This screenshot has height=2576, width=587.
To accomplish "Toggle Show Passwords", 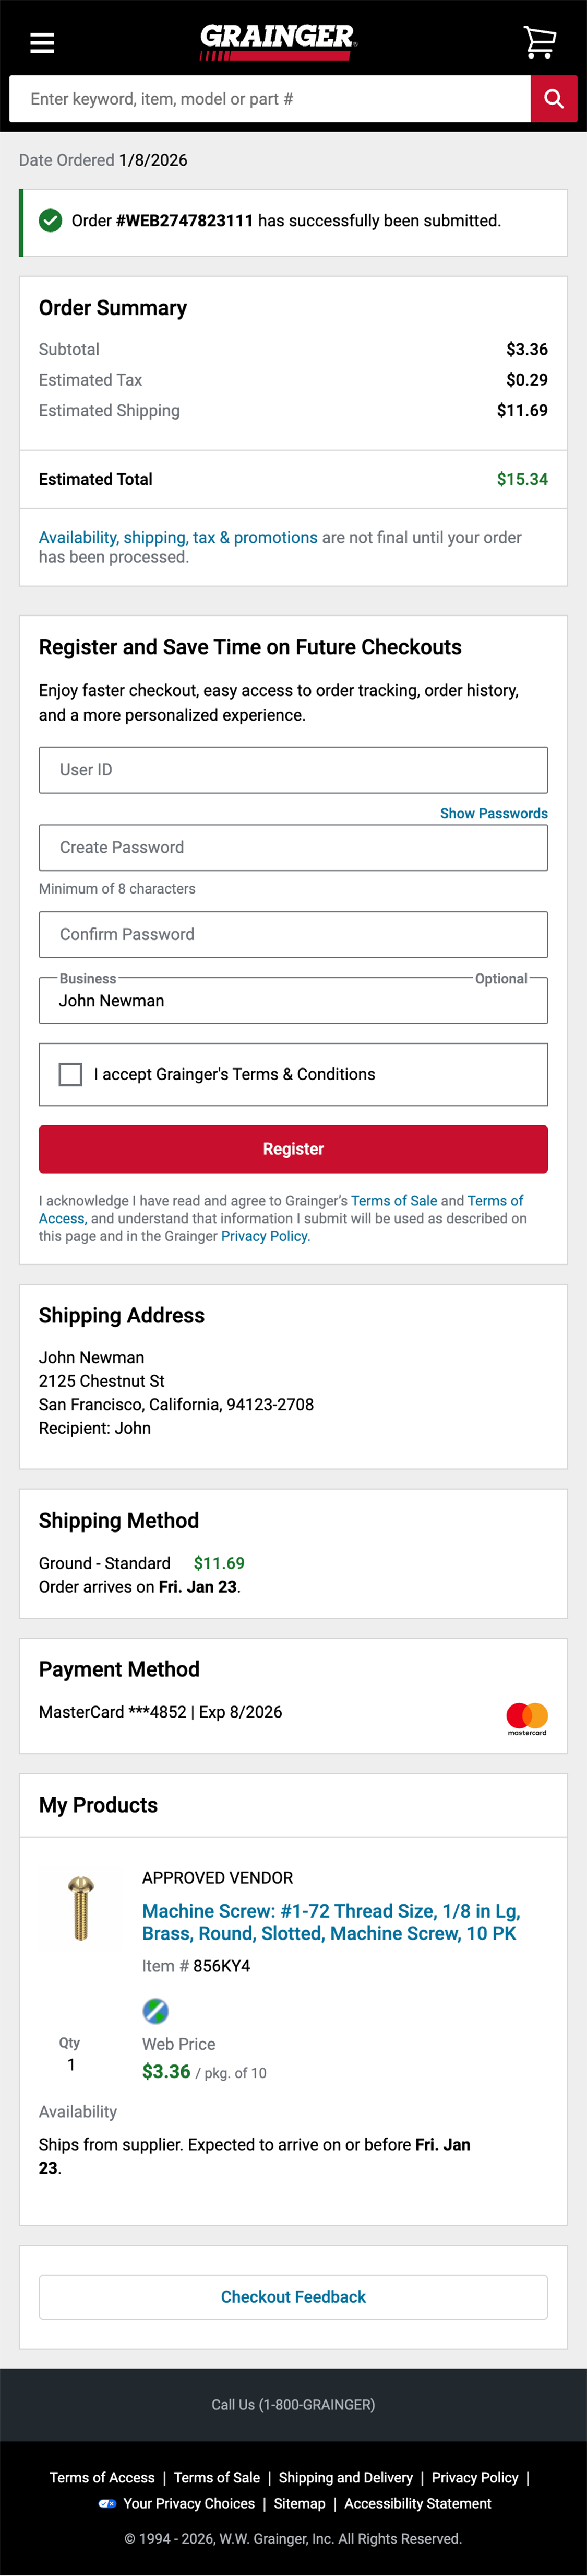I will click(x=493, y=813).
